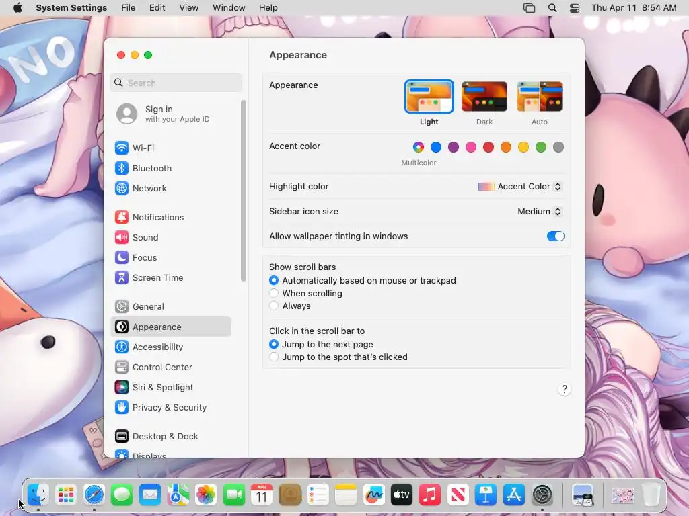Pick the blue accent color
Image resolution: width=689 pixels, height=516 pixels.
(436, 147)
